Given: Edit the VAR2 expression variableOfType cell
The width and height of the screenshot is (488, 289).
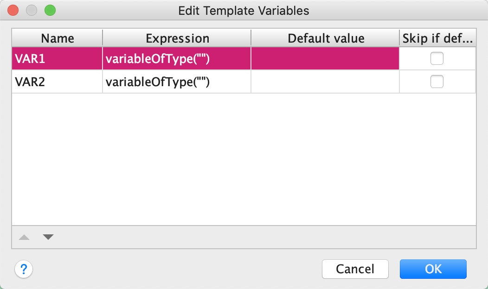Looking at the screenshot, I should (176, 82).
